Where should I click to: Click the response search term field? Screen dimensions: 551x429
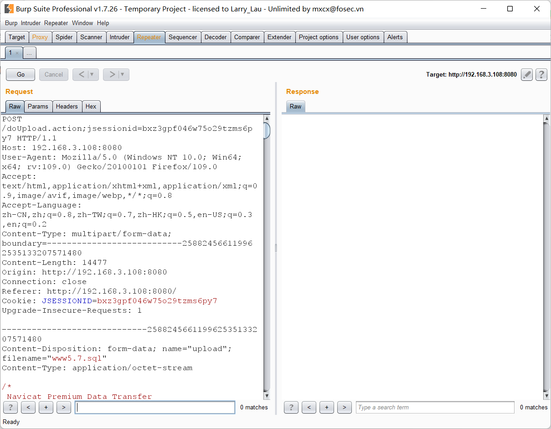[435, 407]
